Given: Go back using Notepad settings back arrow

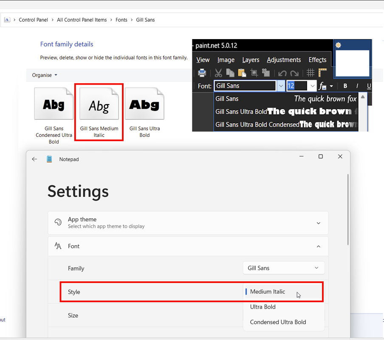Looking at the screenshot, I should pyautogui.click(x=34, y=159).
